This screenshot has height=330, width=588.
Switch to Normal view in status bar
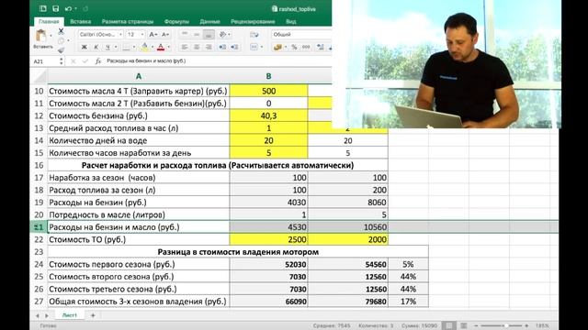[x=449, y=325]
